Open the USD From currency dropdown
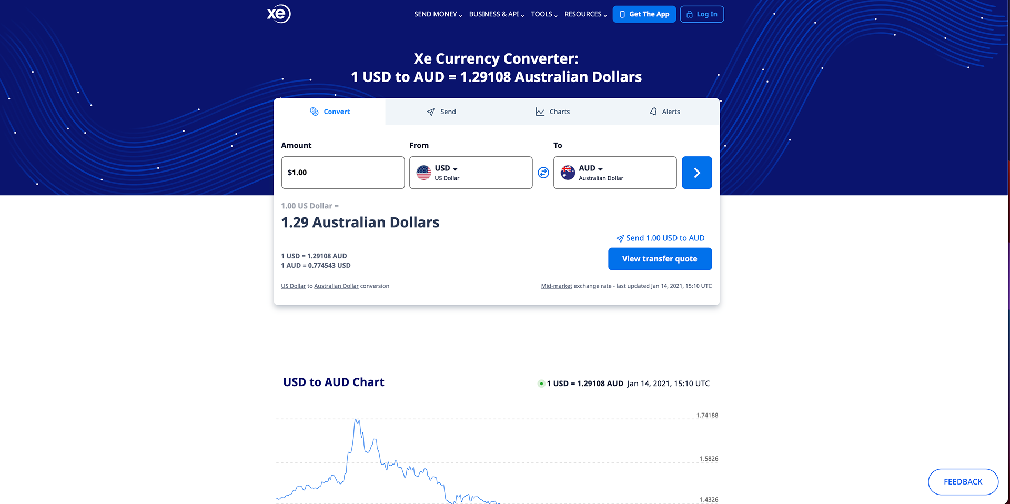Image resolution: width=1010 pixels, height=504 pixels. pos(471,173)
